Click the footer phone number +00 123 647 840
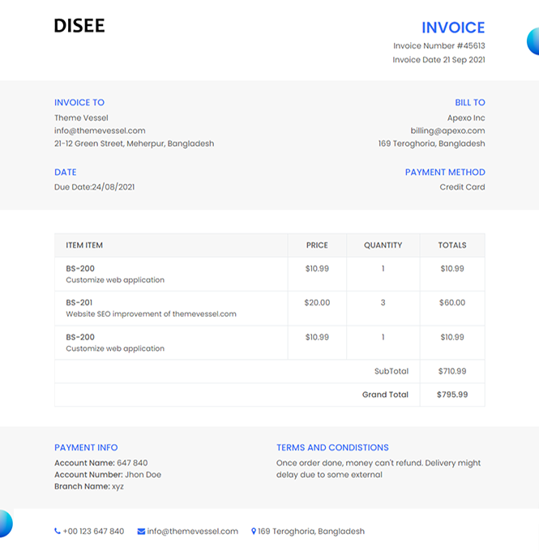The image size is (539, 551). coord(93,532)
